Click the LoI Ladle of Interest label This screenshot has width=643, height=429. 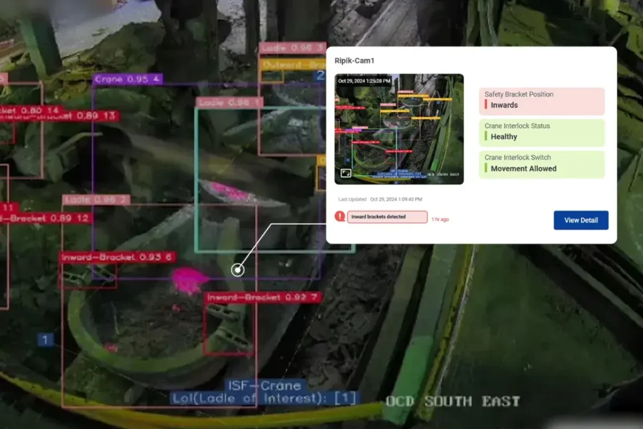coord(264,398)
